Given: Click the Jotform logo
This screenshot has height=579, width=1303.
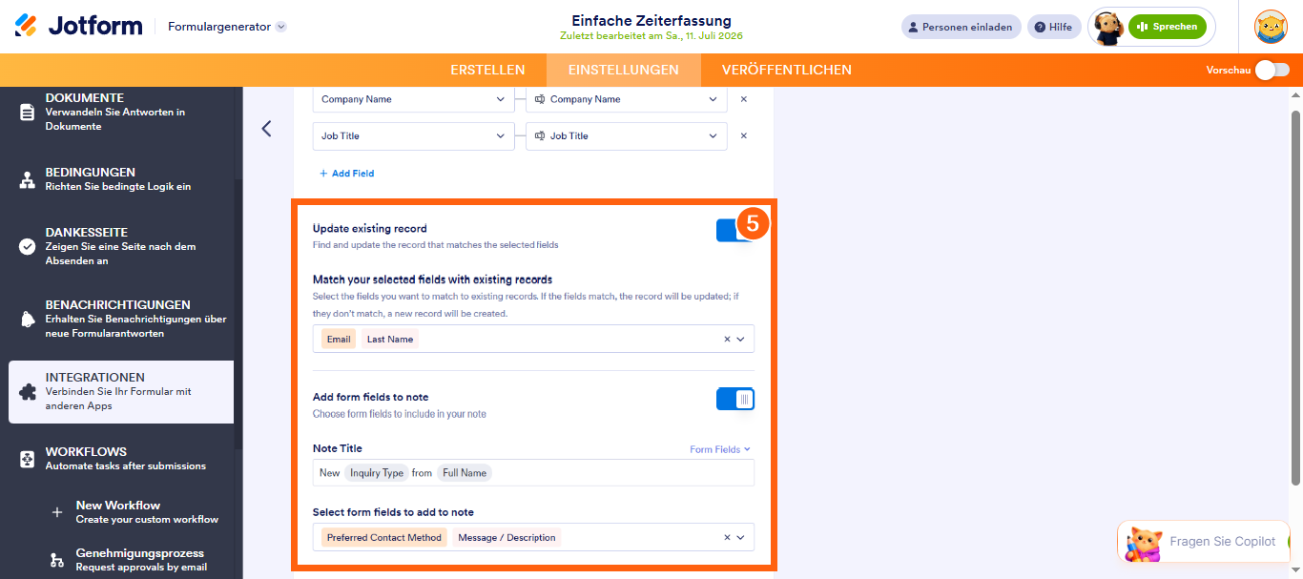Looking at the screenshot, I should [78, 26].
